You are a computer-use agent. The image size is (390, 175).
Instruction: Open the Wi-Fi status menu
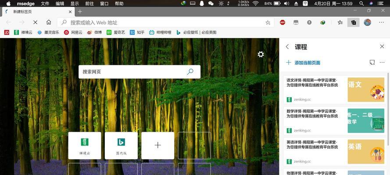pos(255,3)
